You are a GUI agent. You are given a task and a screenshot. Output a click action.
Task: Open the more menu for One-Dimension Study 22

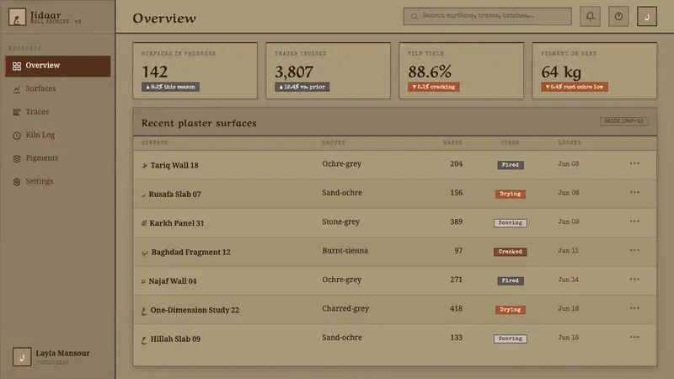coord(634,308)
